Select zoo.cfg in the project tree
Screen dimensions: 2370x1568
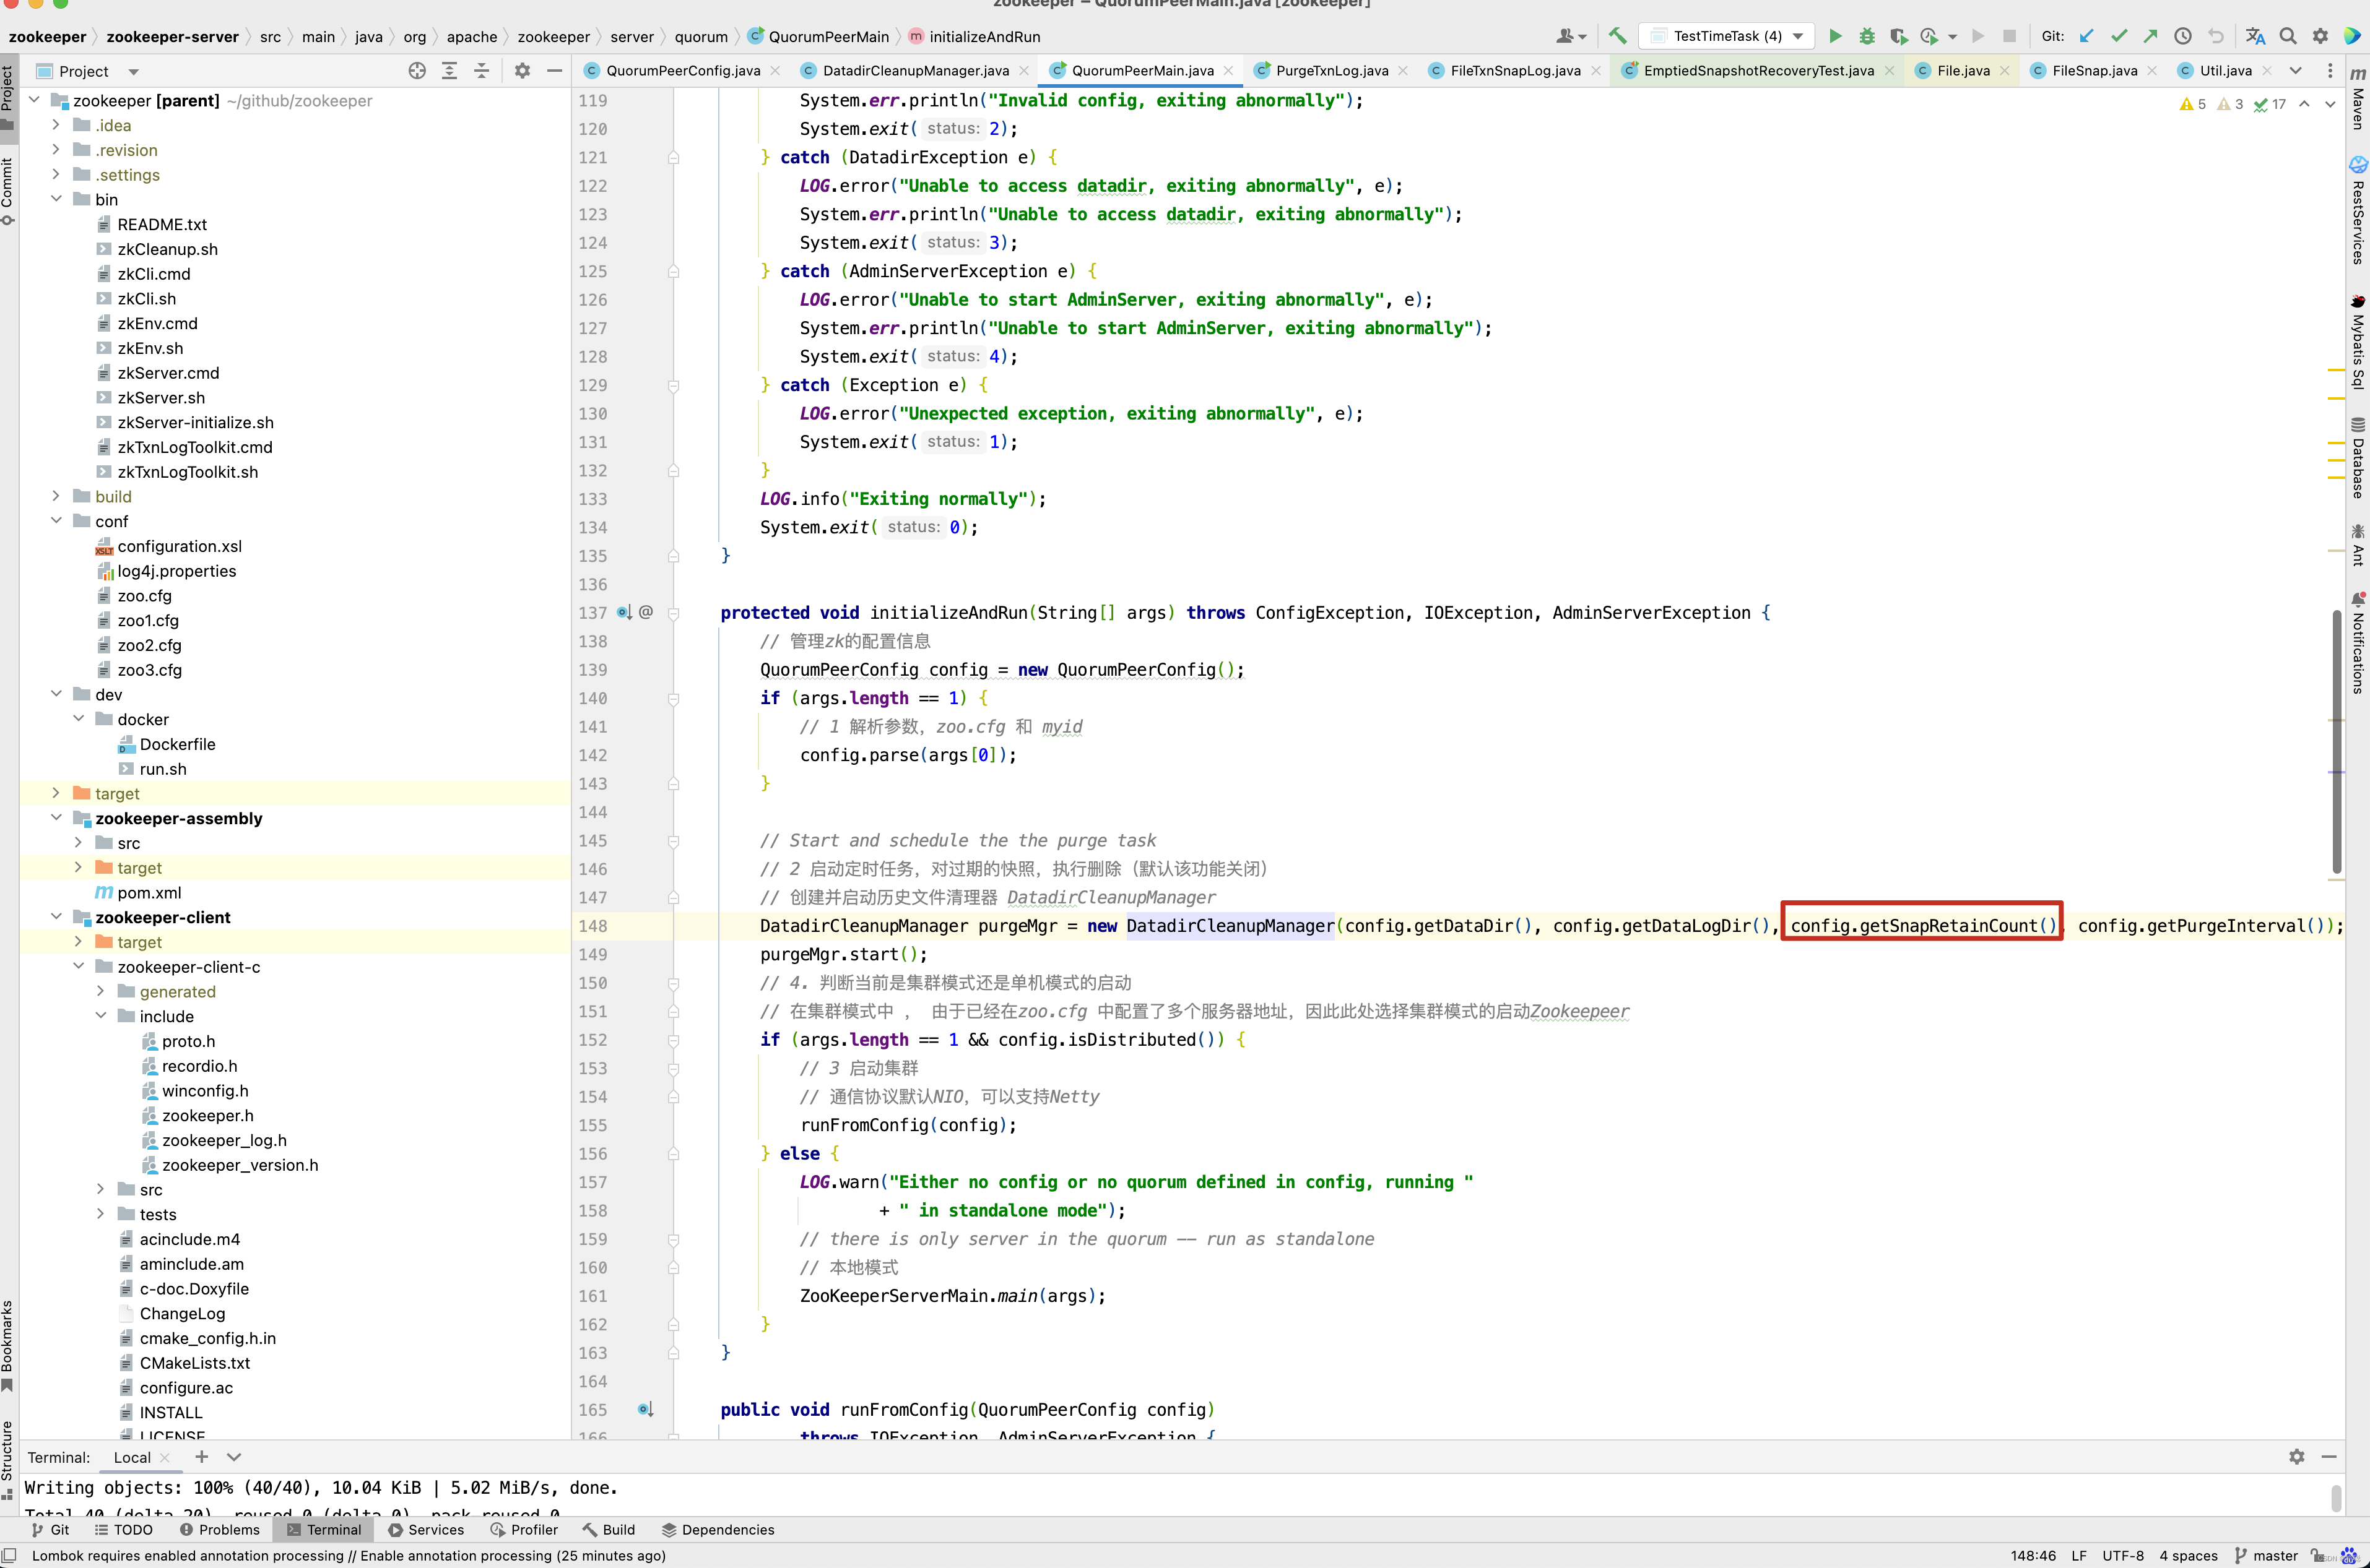pyautogui.click(x=144, y=596)
